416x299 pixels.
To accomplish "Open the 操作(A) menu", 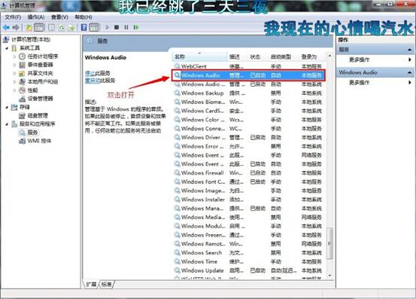I will tap(36, 17).
